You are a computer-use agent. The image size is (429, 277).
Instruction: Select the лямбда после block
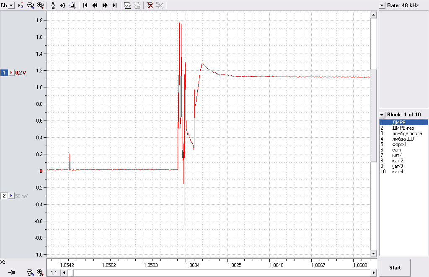(403, 133)
